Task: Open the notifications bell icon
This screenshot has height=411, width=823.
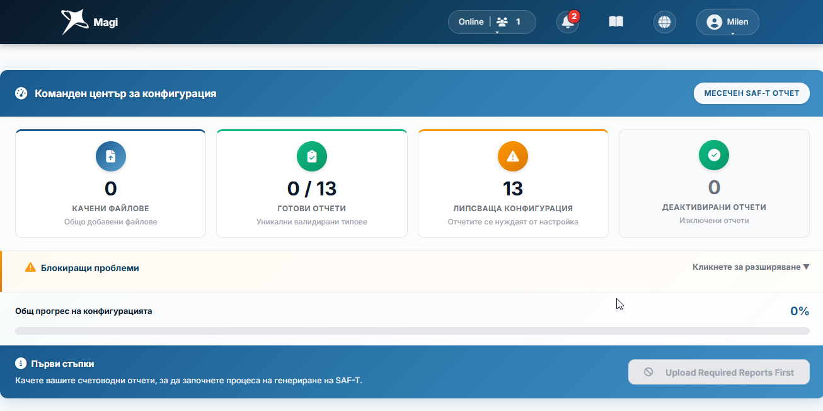Action: (x=568, y=22)
